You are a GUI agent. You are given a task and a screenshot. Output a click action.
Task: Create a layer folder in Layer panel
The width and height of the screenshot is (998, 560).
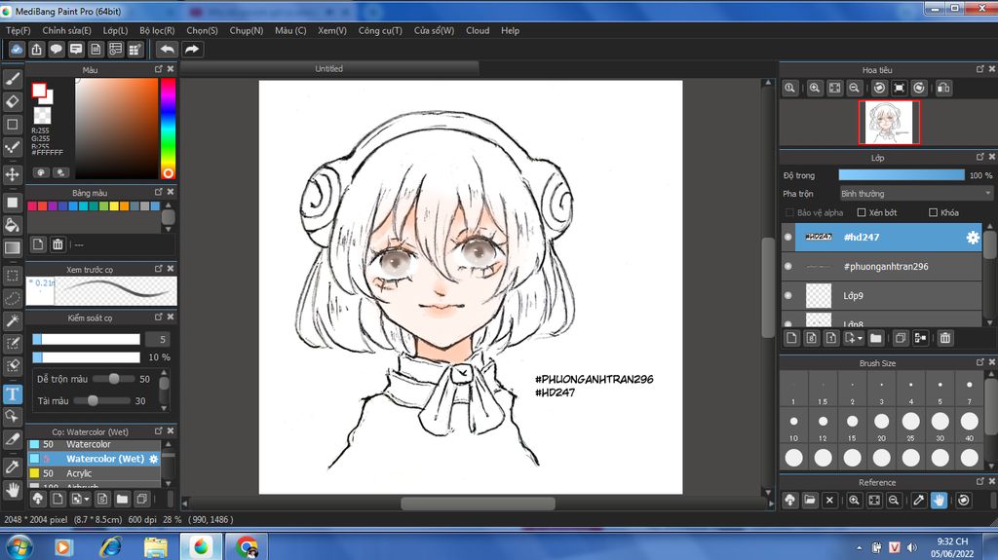[876, 339]
